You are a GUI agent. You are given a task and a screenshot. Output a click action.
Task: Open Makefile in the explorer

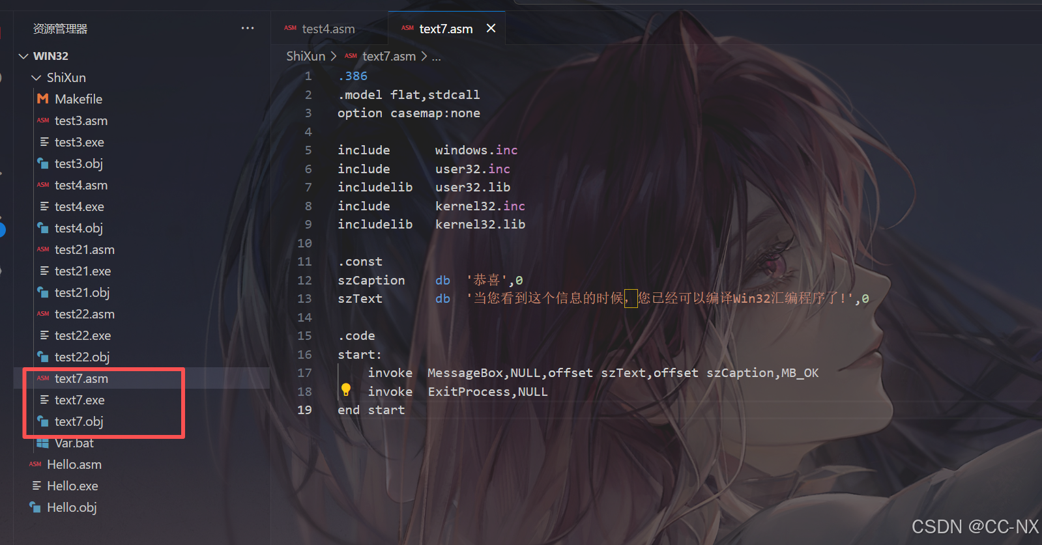78,99
